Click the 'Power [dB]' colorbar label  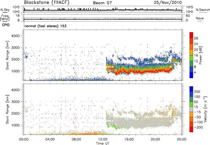(x=201, y=55)
